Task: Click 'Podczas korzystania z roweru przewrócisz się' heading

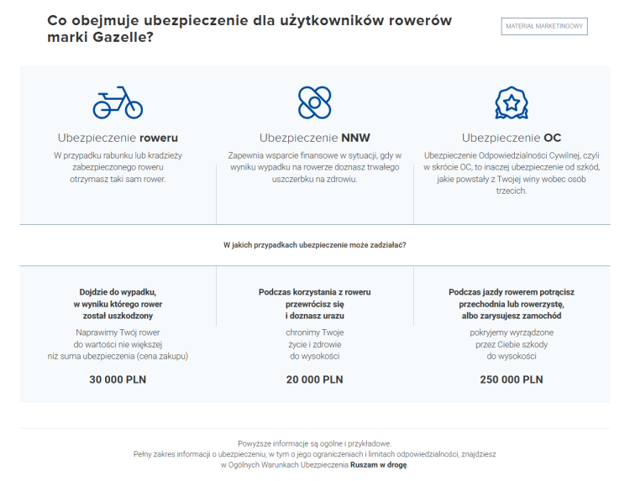Action: tap(315, 304)
